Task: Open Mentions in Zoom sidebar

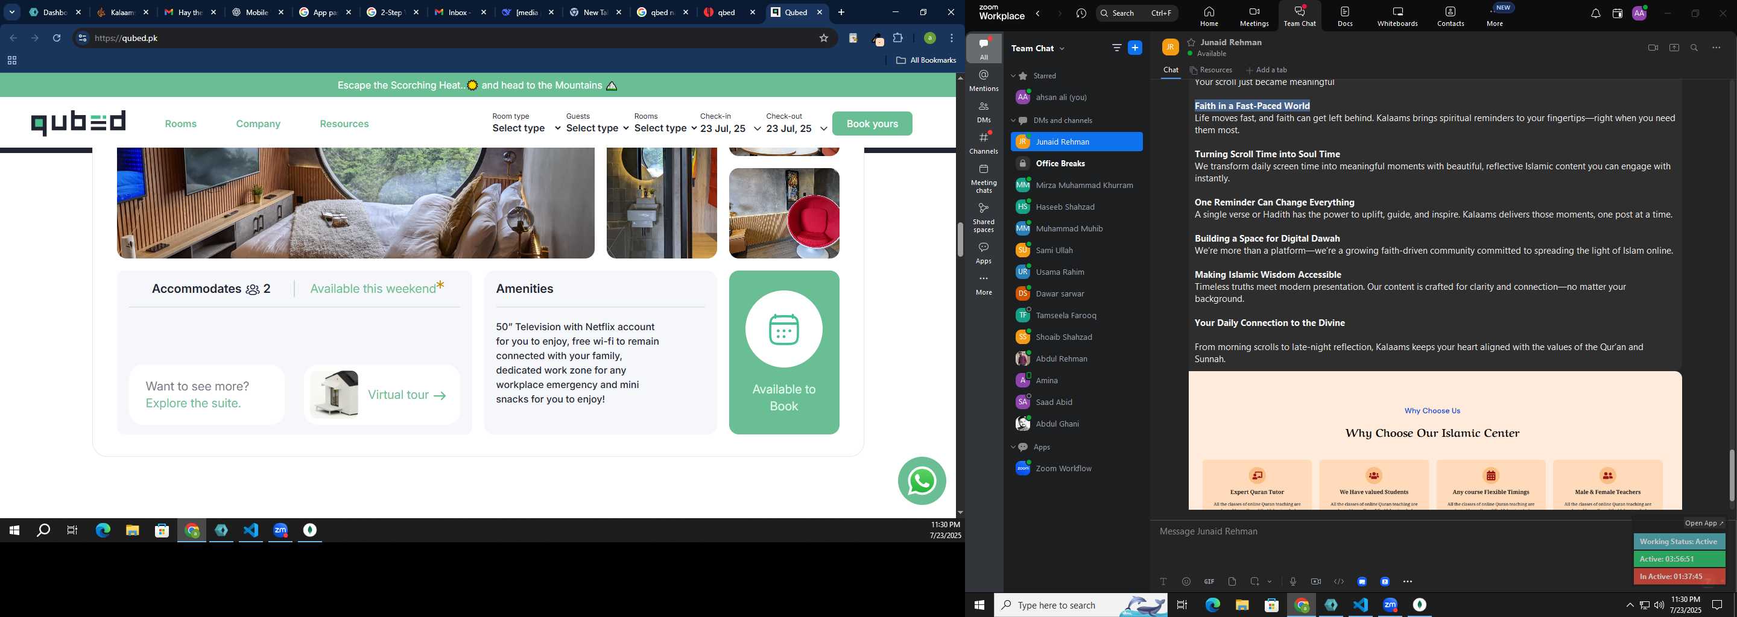Action: (x=984, y=81)
